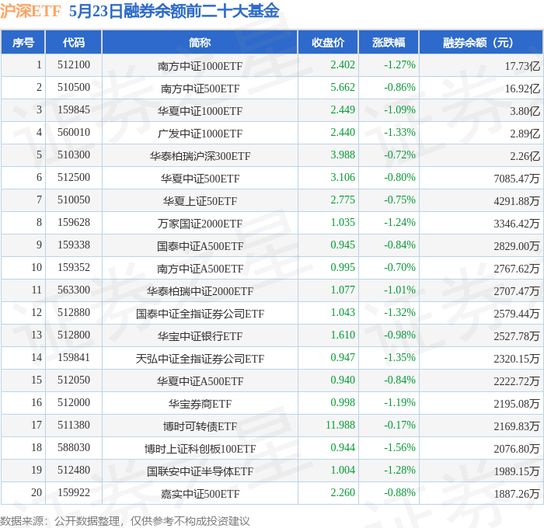Click the 数据来源 footer disclaimer text
The height and width of the screenshot is (528, 544).
pos(125,521)
